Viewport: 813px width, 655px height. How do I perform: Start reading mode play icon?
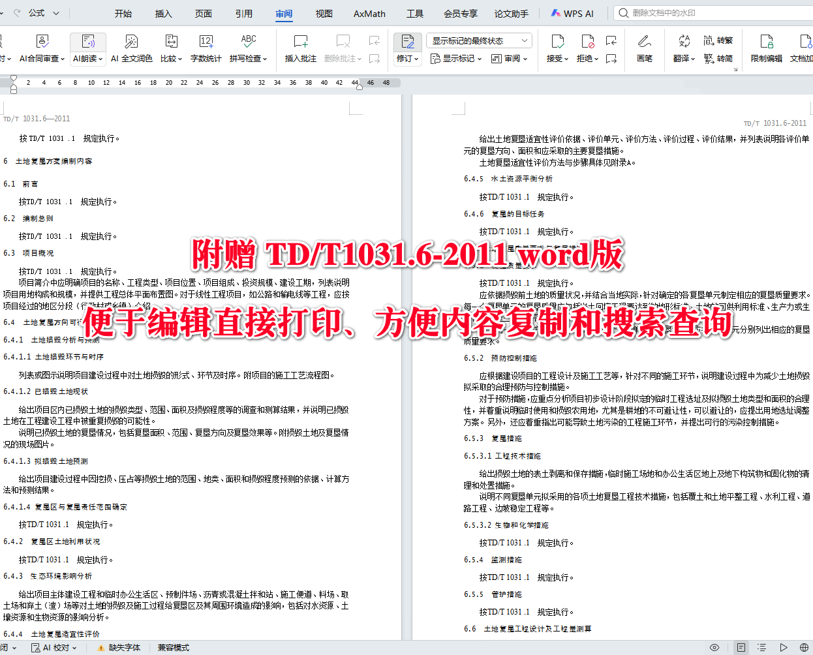(784, 648)
